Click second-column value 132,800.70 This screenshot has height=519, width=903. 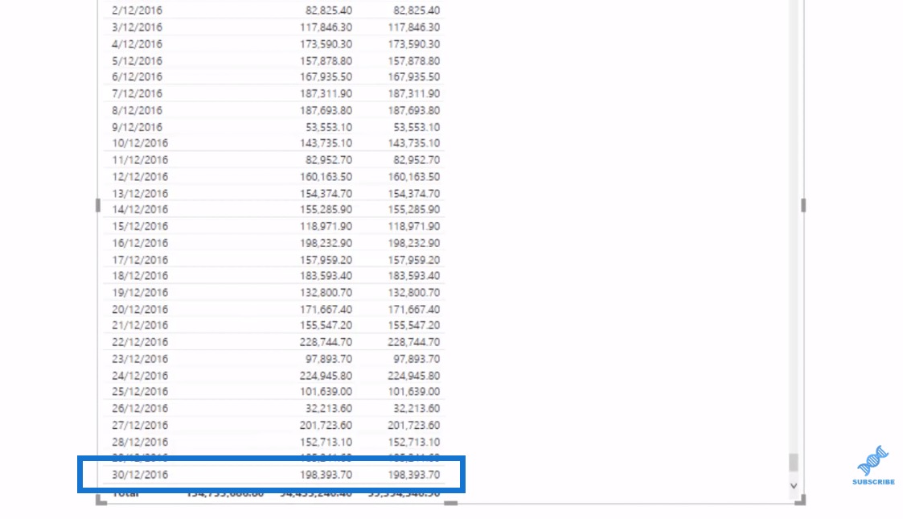(413, 292)
